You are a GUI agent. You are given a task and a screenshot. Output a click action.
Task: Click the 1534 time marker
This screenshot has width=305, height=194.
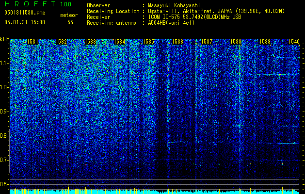click(119, 42)
